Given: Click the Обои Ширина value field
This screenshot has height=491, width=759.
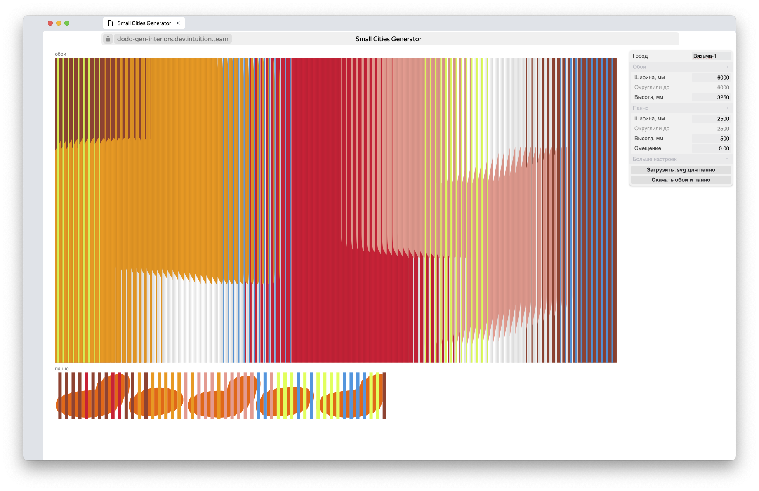Looking at the screenshot, I should 712,78.
